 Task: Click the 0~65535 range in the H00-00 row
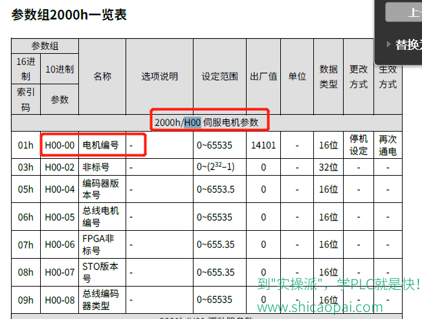219,145
